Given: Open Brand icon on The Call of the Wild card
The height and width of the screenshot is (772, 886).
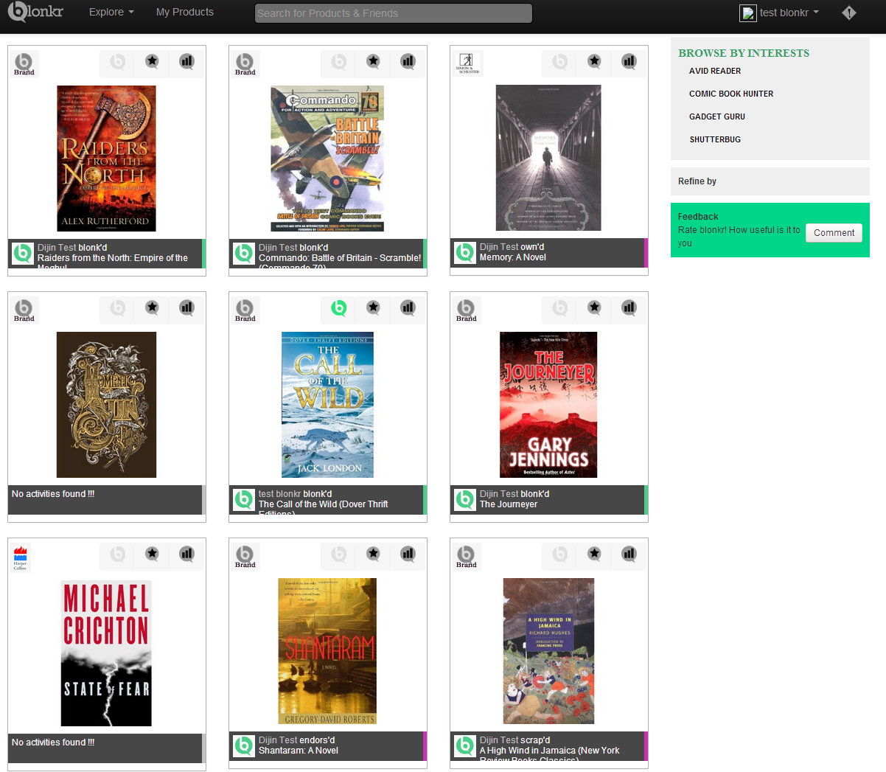Looking at the screenshot, I should pyautogui.click(x=245, y=310).
